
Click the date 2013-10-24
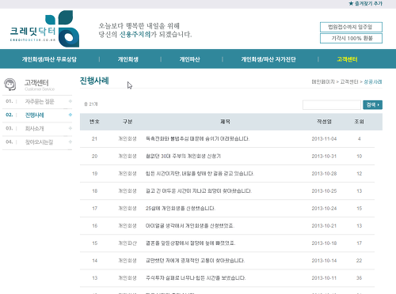[324, 209]
